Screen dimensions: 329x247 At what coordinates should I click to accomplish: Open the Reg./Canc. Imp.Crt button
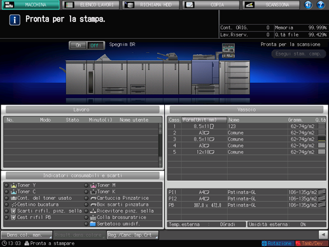pos(132,235)
